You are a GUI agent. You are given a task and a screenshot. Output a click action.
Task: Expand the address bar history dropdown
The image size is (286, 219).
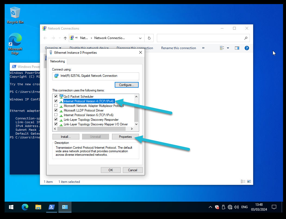pos(140,38)
